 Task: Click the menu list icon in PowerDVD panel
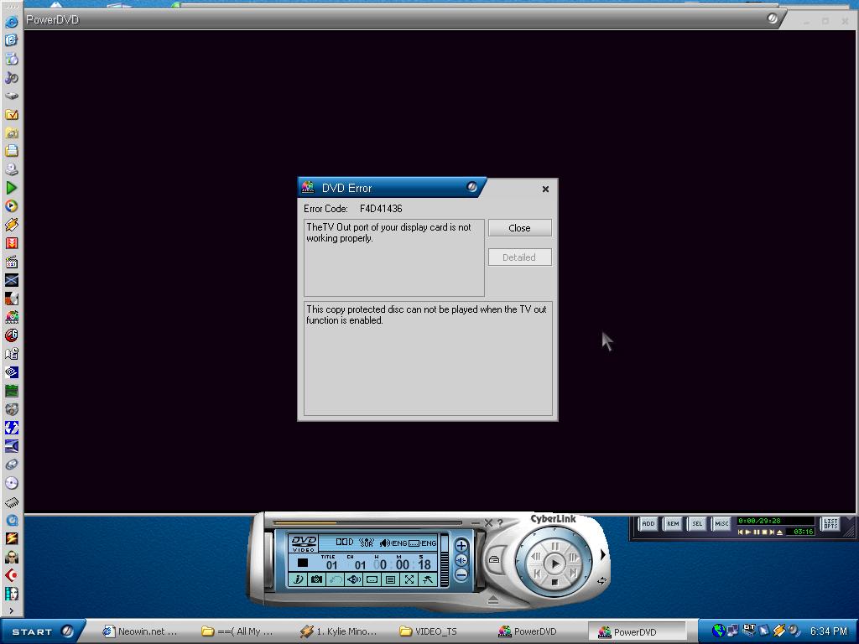[390, 579]
